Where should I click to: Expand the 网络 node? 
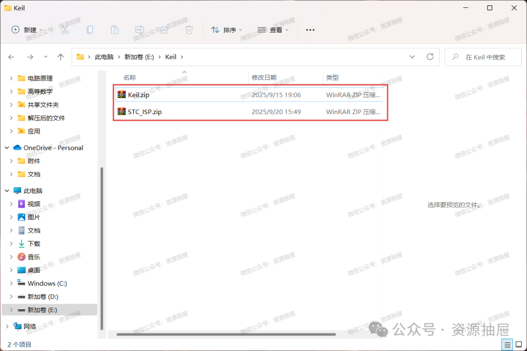click(x=7, y=326)
